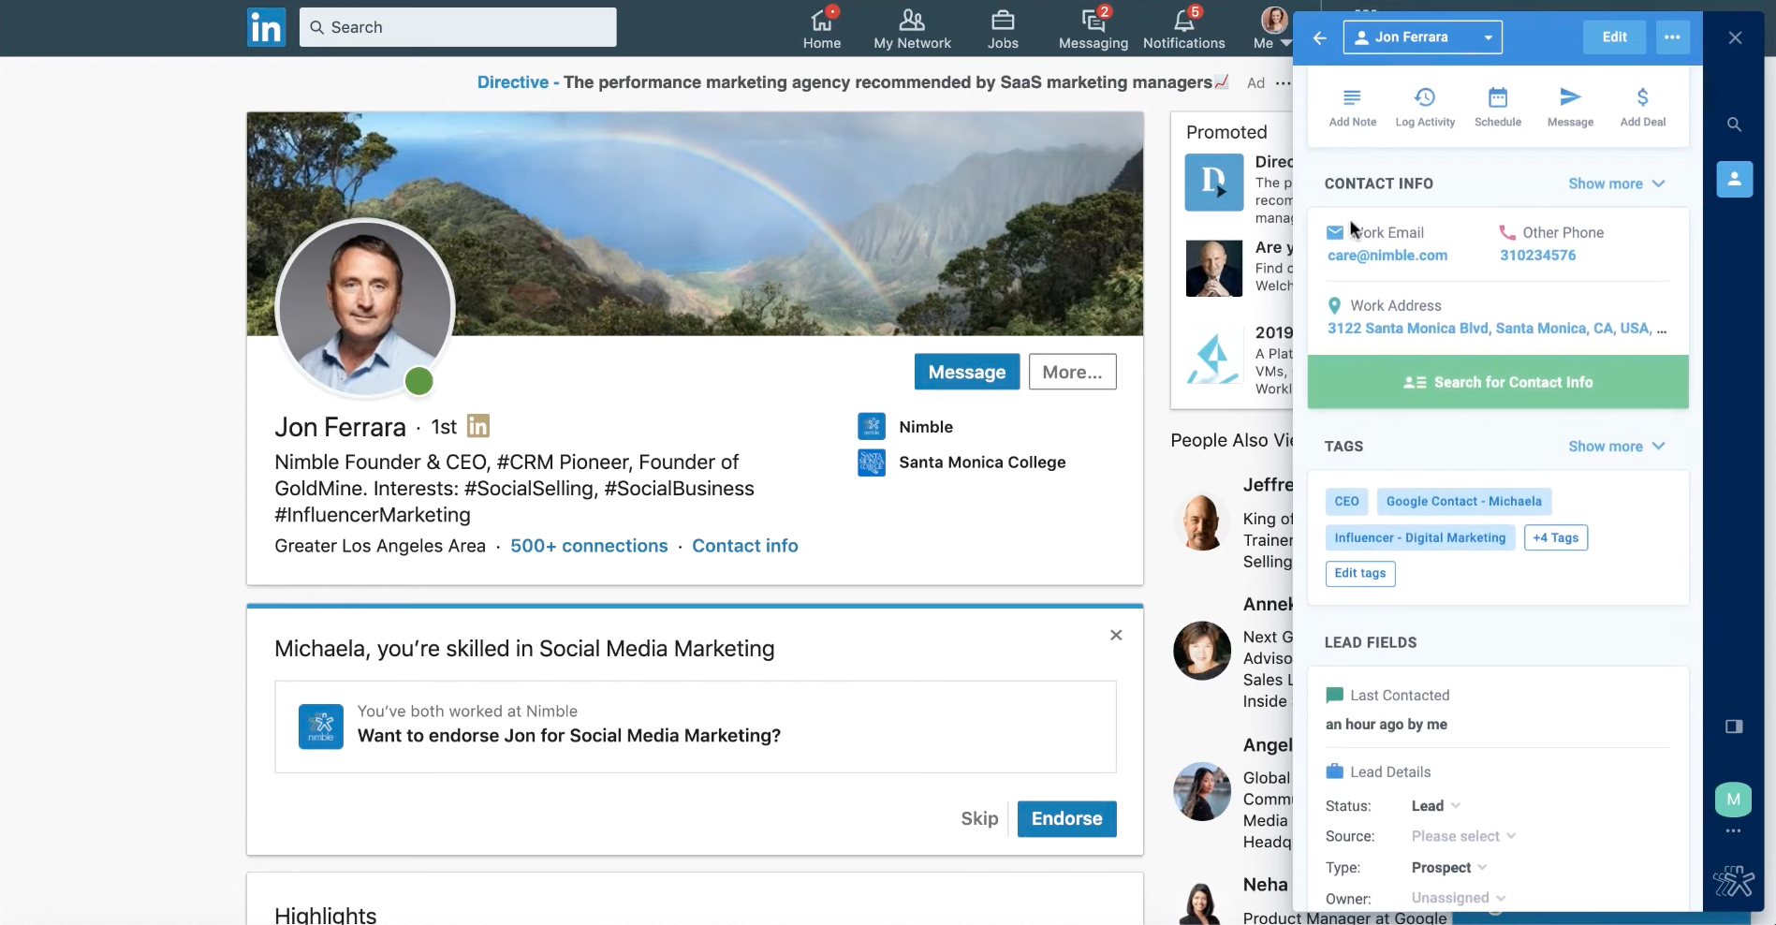The width and height of the screenshot is (1776, 925).
Task: Click Angela's profile photo in People Also Viewed
Action: [1202, 792]
